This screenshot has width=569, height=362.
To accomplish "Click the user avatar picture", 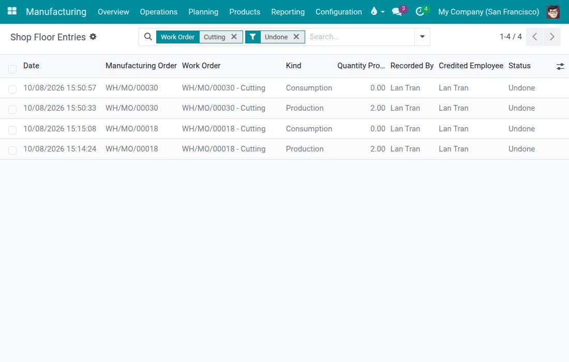I will click(553, 12).
